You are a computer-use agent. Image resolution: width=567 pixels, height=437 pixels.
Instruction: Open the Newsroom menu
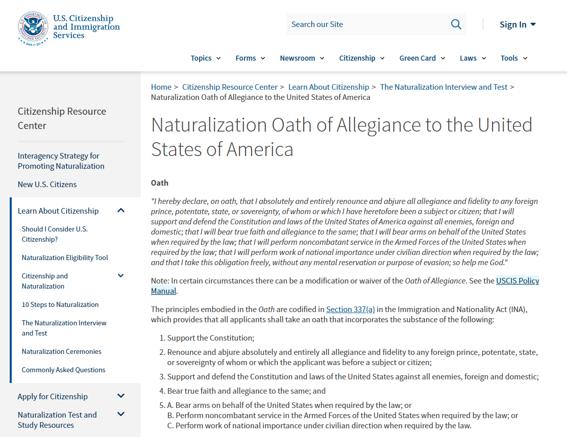coord(302,58)
